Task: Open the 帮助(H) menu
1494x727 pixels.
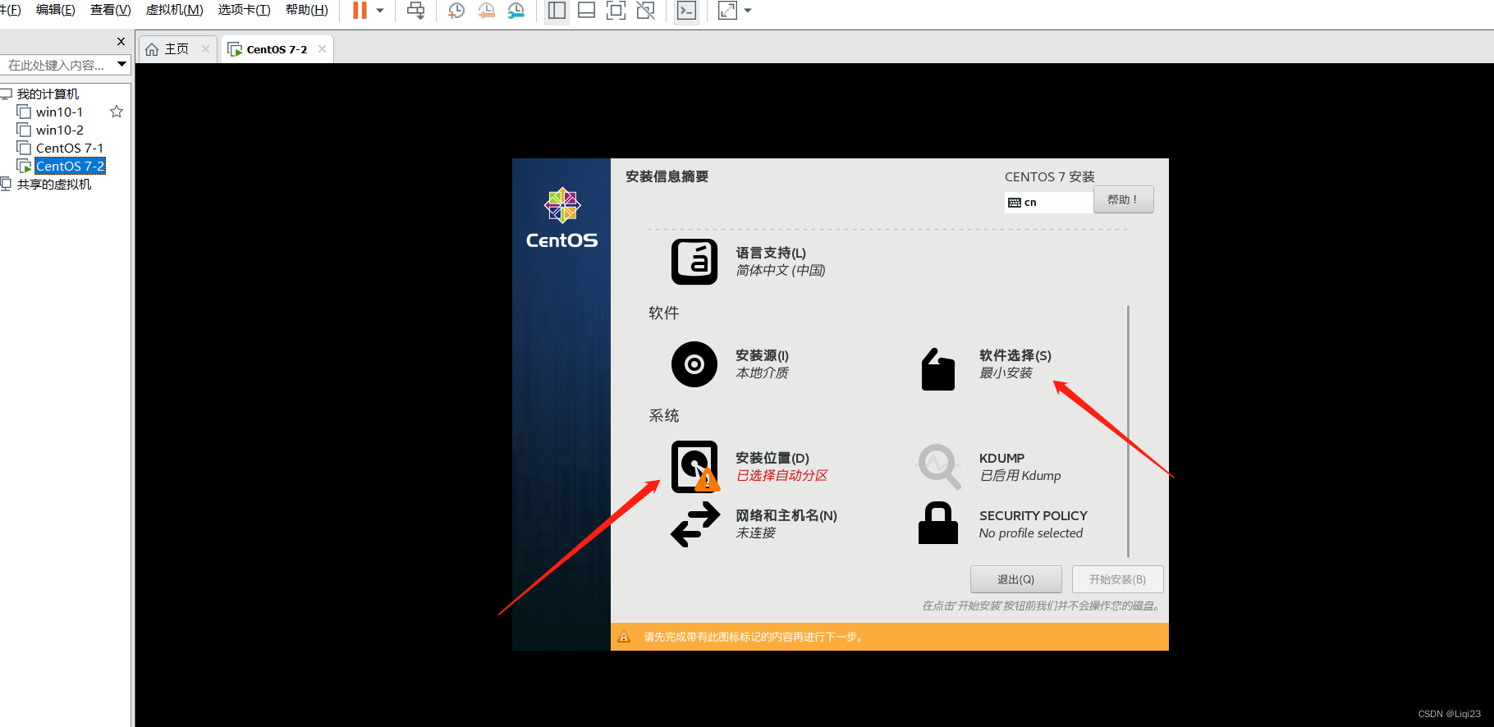Action: pyautogui.click(x=307, y=10)
